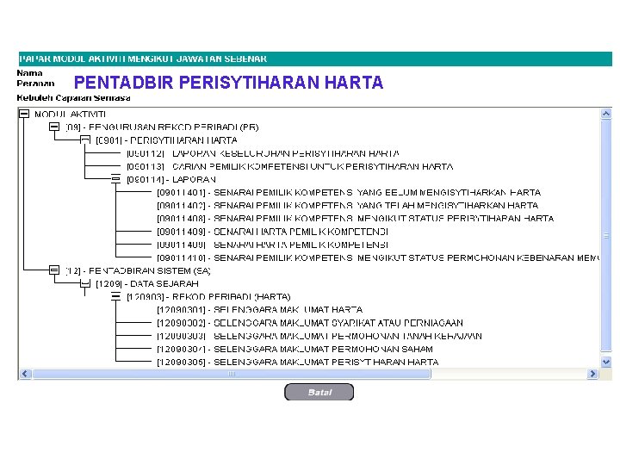620x465 pixels.
Task: Select [090112] Laporan Keseluruhan Perisytiharan Harta
Action: coord(263,153)
